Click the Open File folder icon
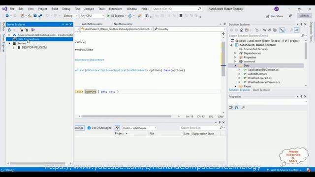Image resolution: width=315 pixels, height=177 pixels. point(30,16)
